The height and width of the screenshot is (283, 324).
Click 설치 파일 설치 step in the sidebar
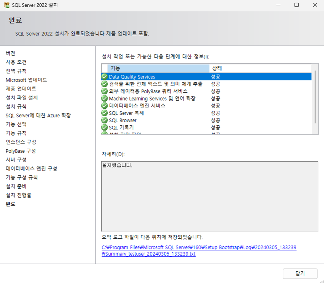pyautogui.click(x=22, y=98)
